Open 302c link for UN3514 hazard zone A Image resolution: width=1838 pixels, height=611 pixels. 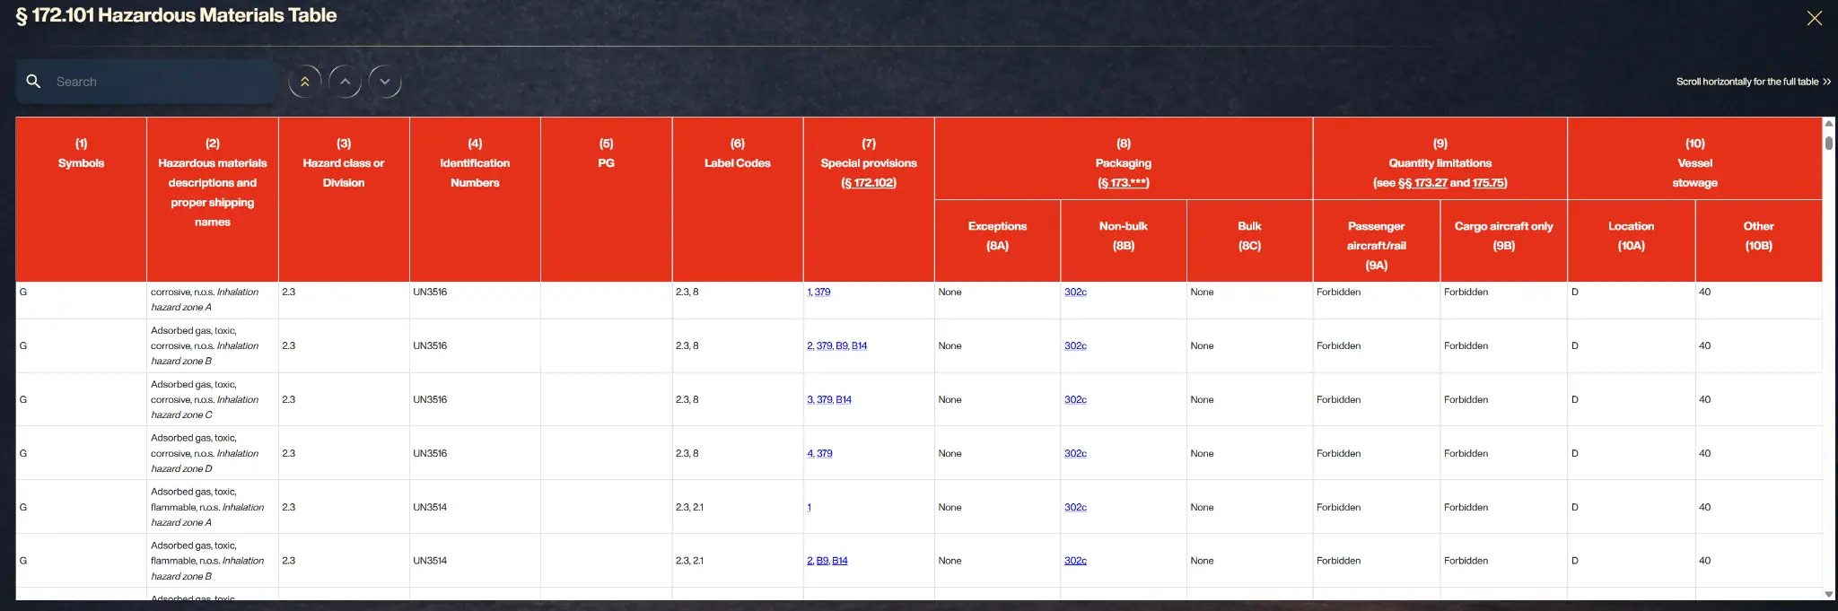click(x=1075, y=508)
